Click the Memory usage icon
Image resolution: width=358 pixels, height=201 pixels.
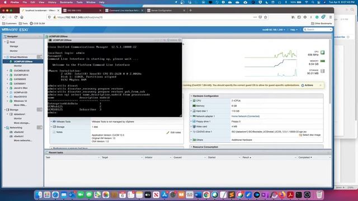pos(322,61)
